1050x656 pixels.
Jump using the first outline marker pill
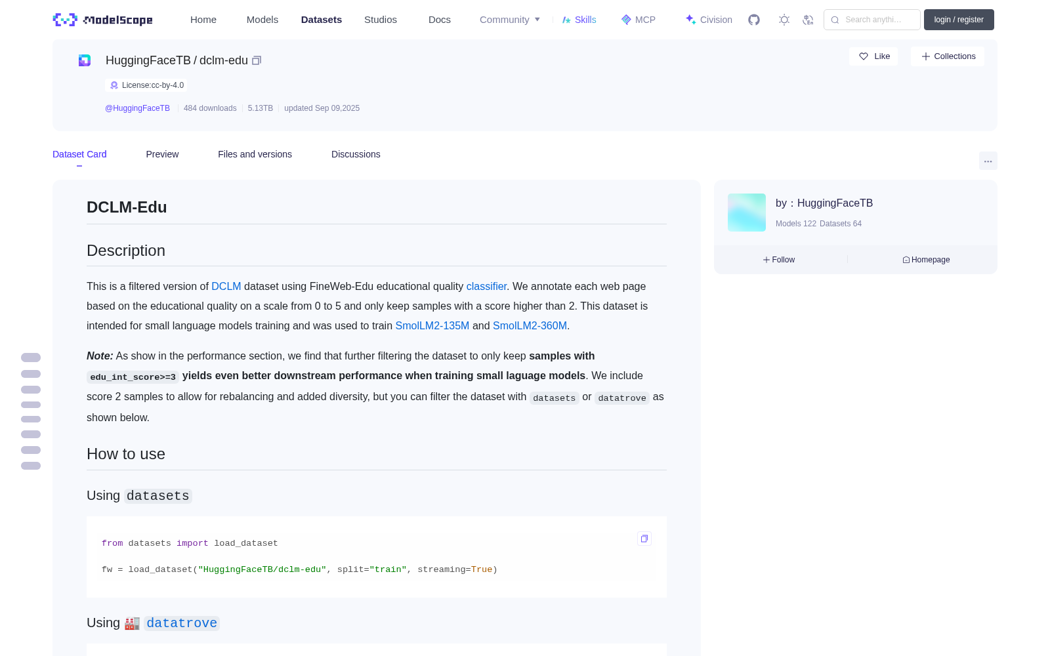click(x=31, y=358)
